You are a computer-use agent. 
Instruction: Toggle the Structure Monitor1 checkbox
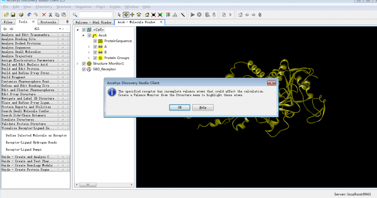point(84,64)
